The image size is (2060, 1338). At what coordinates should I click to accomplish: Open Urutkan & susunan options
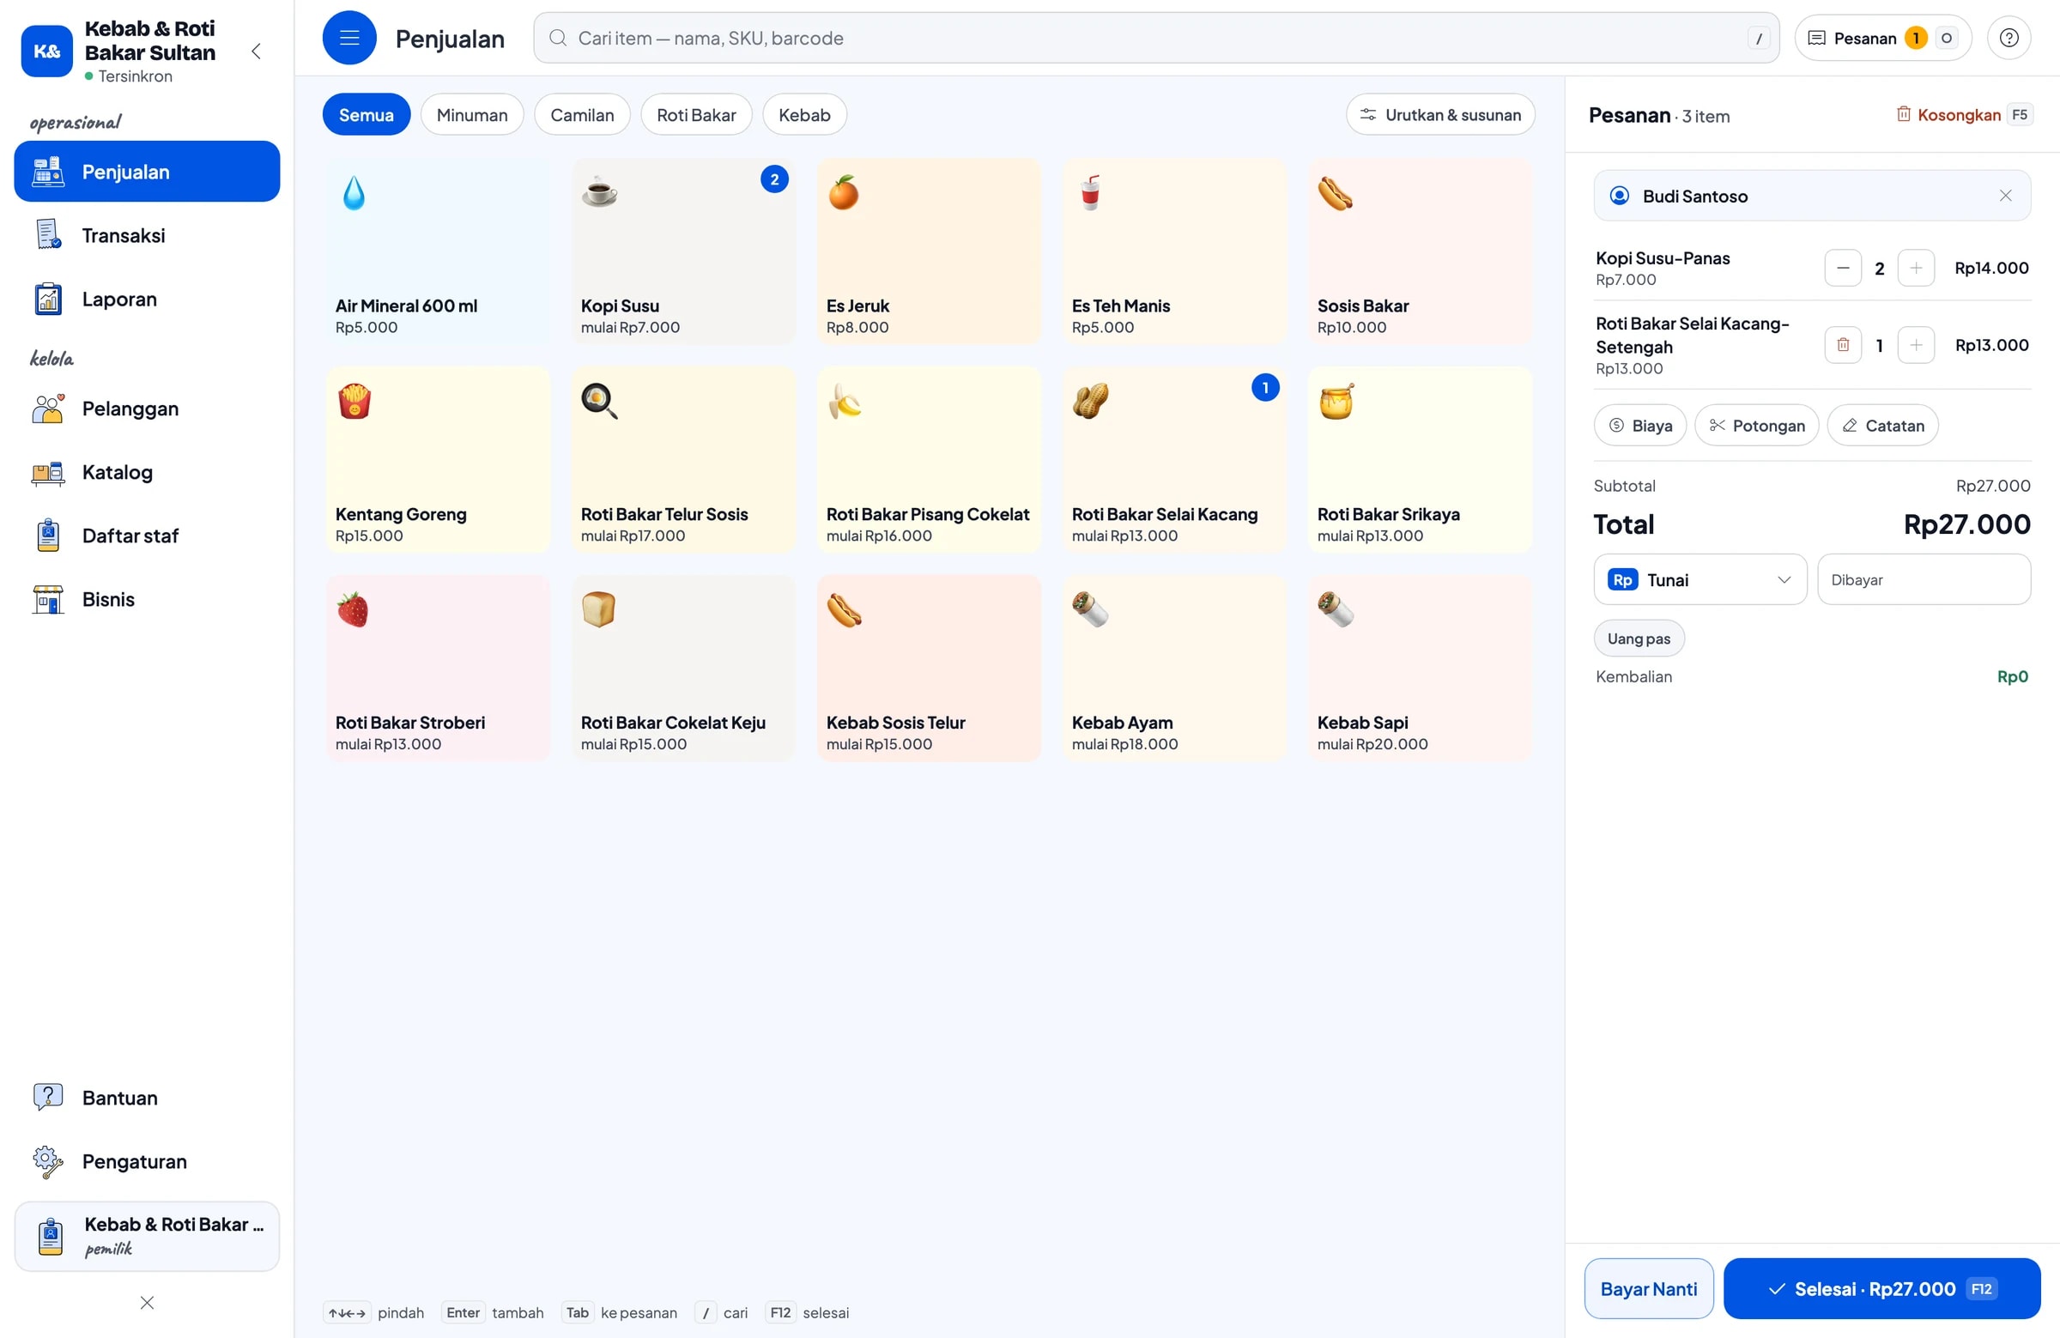click(1440, 115)
